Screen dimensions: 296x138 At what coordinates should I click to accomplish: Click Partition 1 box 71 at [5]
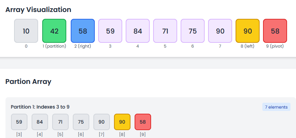[x=60, y=122]
